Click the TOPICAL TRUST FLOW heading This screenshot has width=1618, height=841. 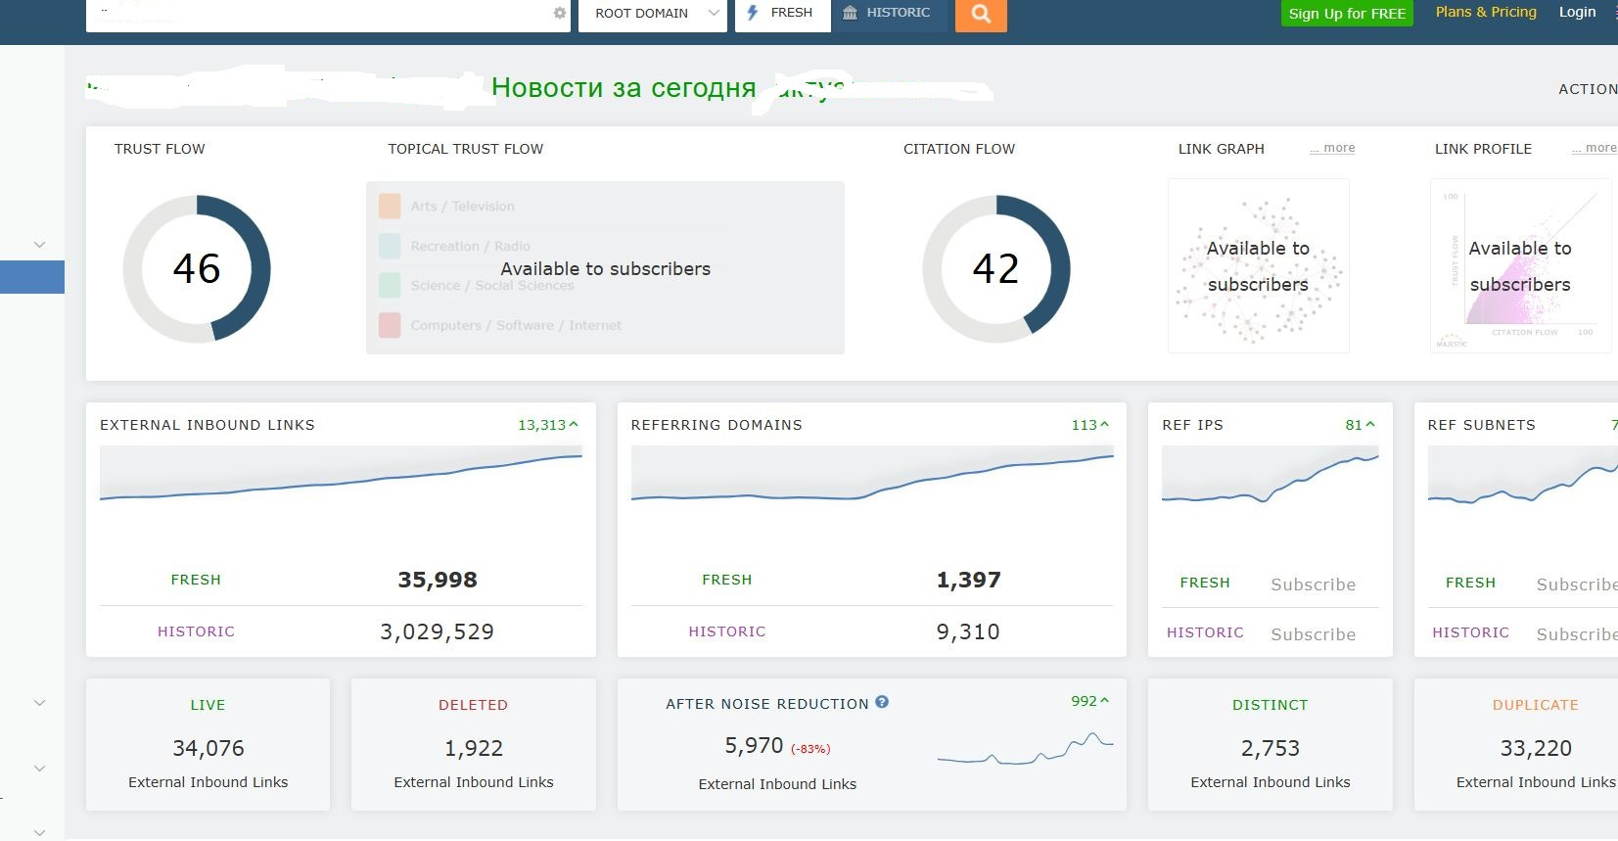[466, 149]
